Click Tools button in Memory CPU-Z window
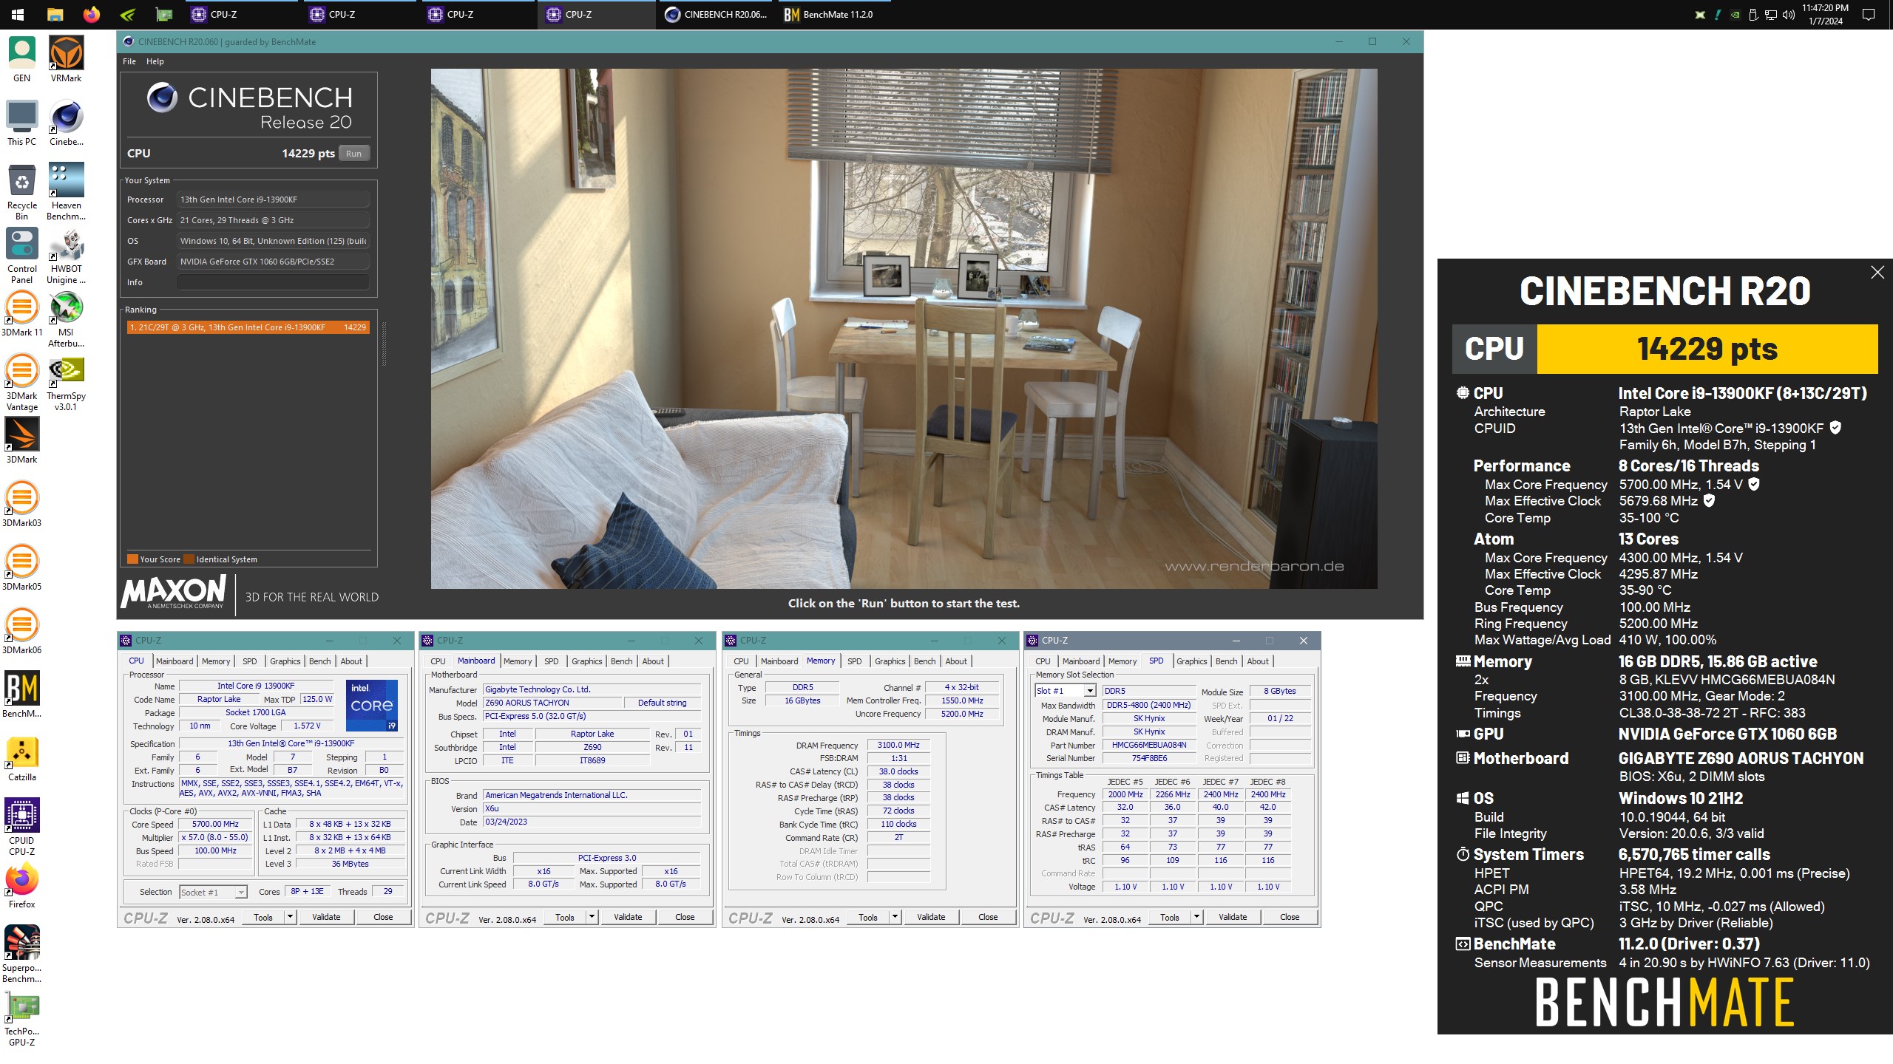This screenshot has height=1064, width=1893. pos(868,917)
